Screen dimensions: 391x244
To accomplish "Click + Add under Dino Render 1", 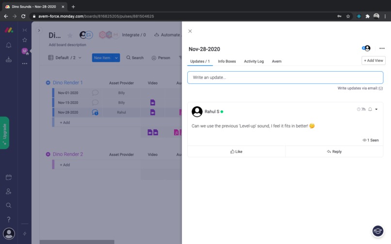I will 65,122.
